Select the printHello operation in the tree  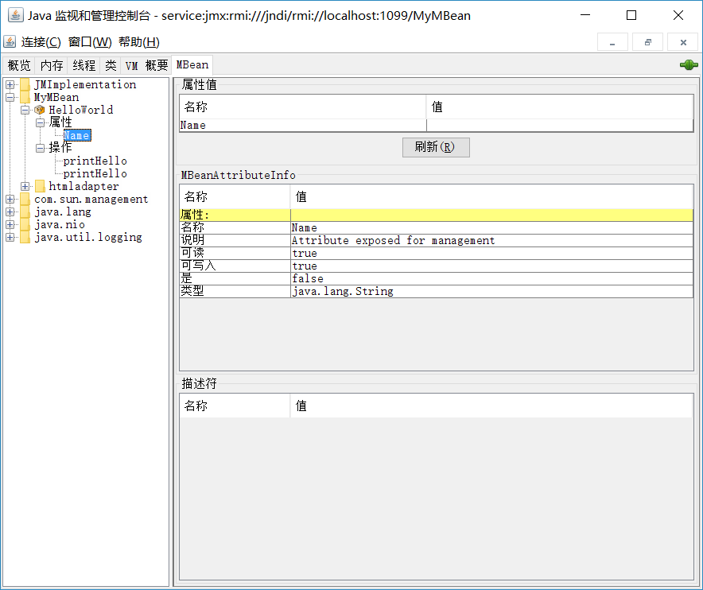point(96,161)
